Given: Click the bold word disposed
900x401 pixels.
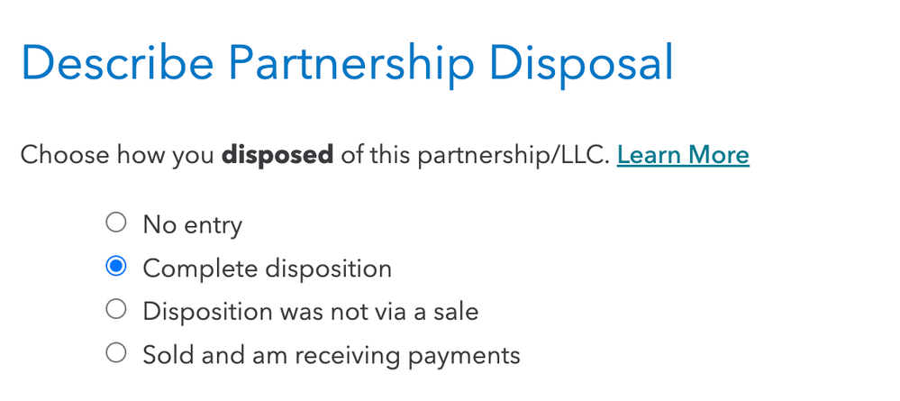Looking at the screenshot, I should pos(277,155).
